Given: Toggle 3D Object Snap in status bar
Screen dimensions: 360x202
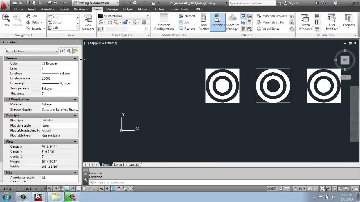Looking at the screenshot, I should coord(84,189).
